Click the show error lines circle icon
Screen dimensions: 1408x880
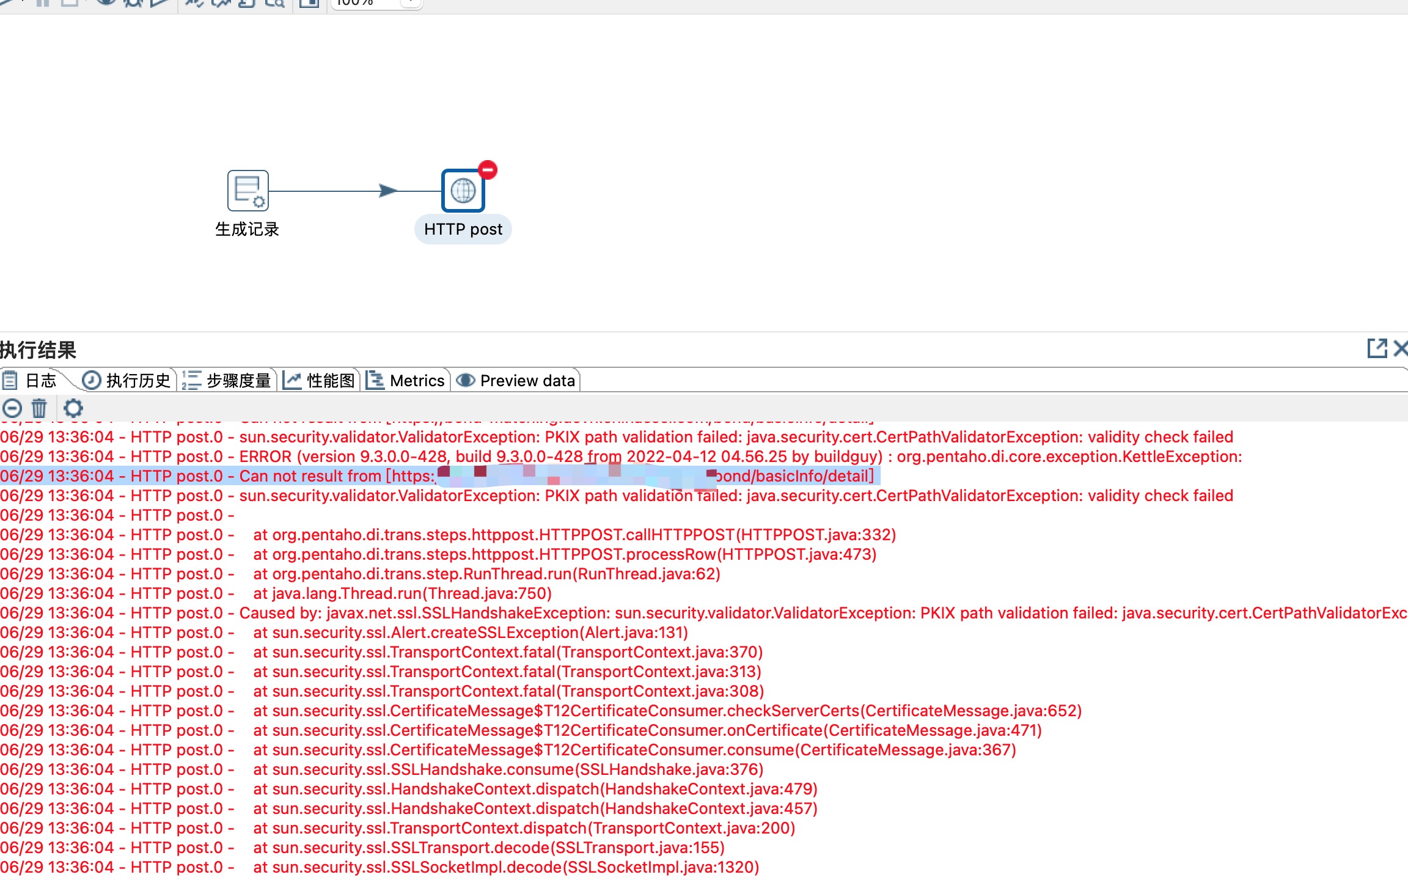point(12,408)
